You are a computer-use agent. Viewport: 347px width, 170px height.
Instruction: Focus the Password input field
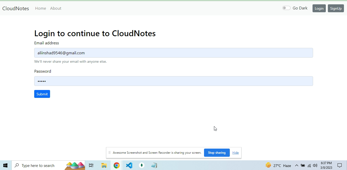(174, 81)
